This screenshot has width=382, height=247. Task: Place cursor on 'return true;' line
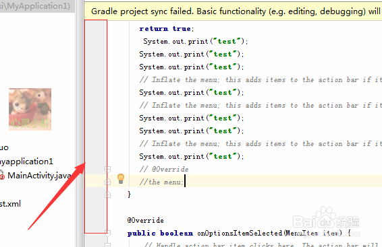click(x=167, y=29)
